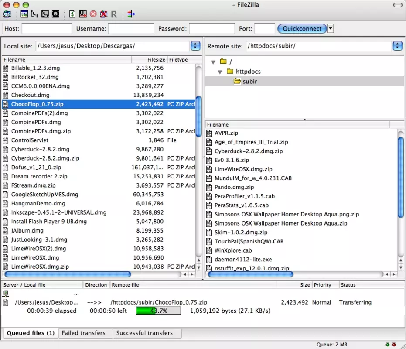Click the refresh file lists icon

coord(72,14)
